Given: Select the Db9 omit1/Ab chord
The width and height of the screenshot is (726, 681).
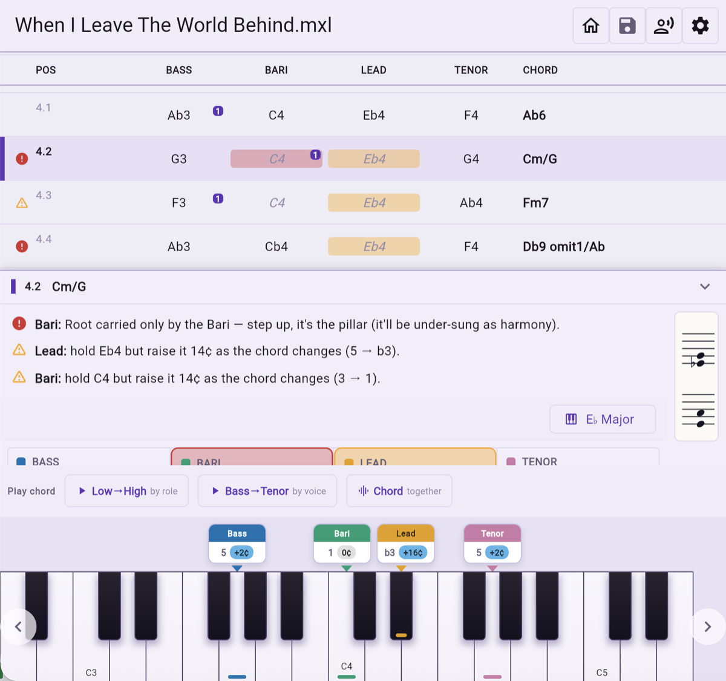Looking at the screenshot, I should pos(564,246).
